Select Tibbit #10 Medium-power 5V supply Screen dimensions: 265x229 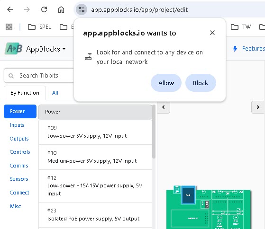tap(95, 157)
